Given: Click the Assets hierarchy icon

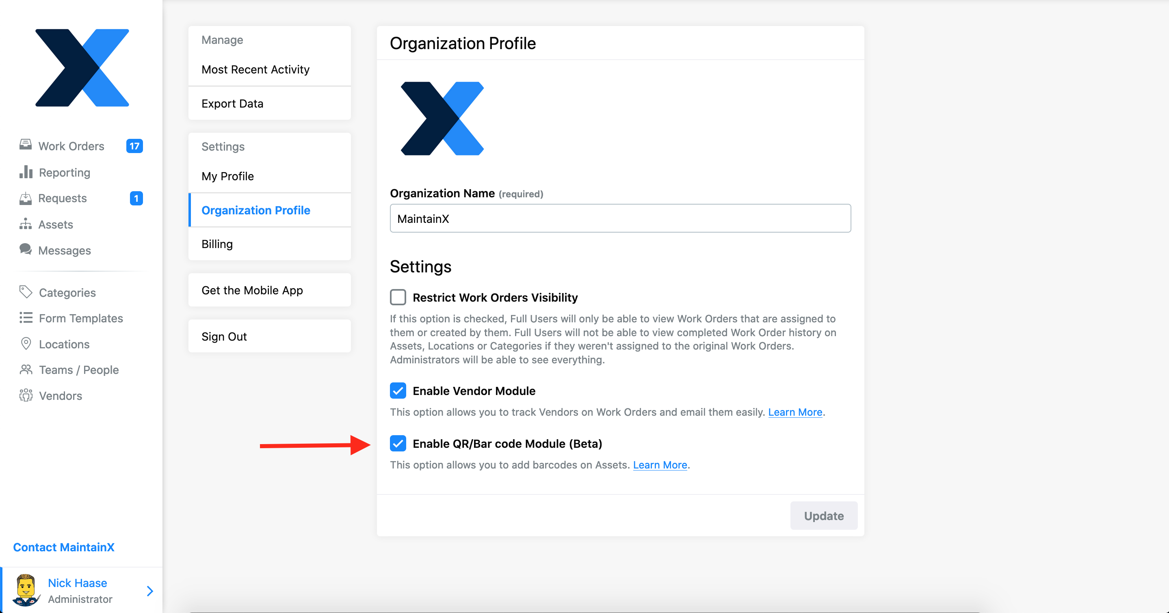Looking at the screenshot, I should coord(26,224).
